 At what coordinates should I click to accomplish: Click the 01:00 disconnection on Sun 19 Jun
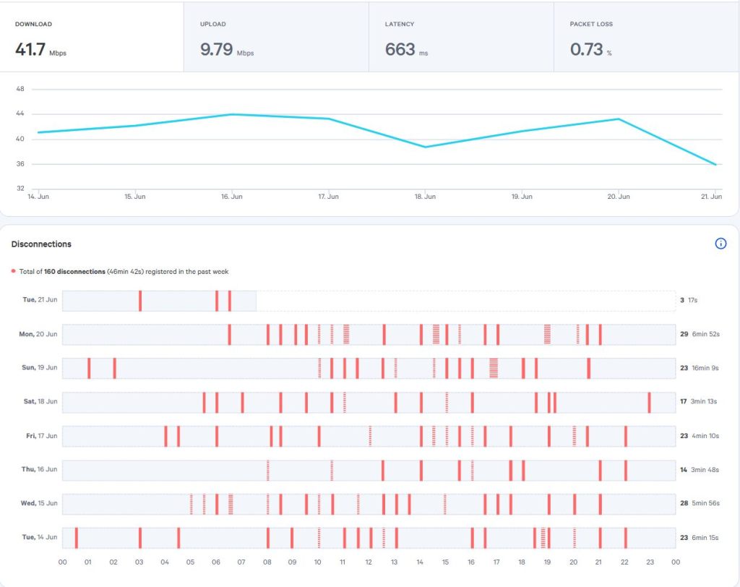[x=89, y=368]
